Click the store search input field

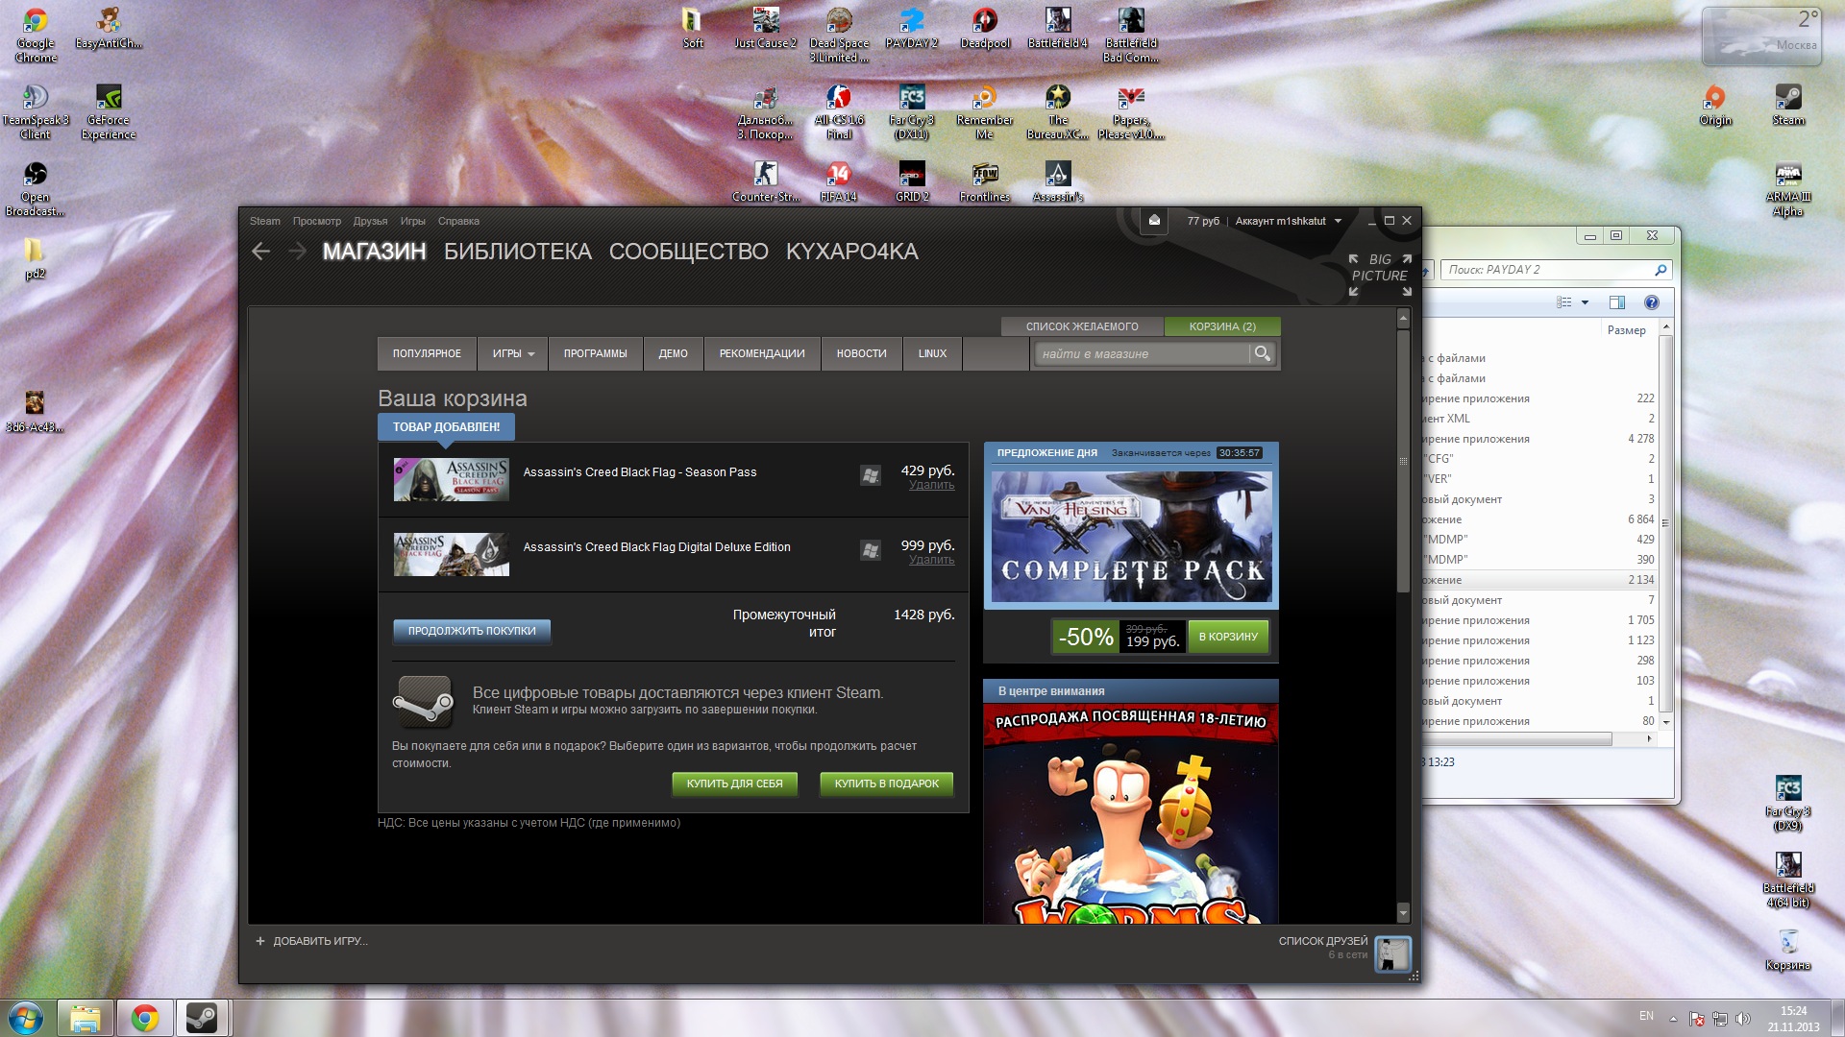pyautogui.click(x=1142, y=353)
